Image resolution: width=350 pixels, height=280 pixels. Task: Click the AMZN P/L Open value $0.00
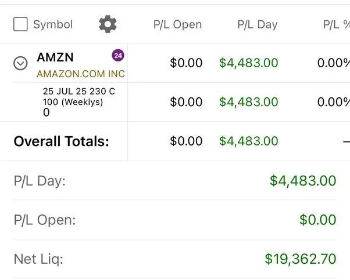click(x=186, y=63)
